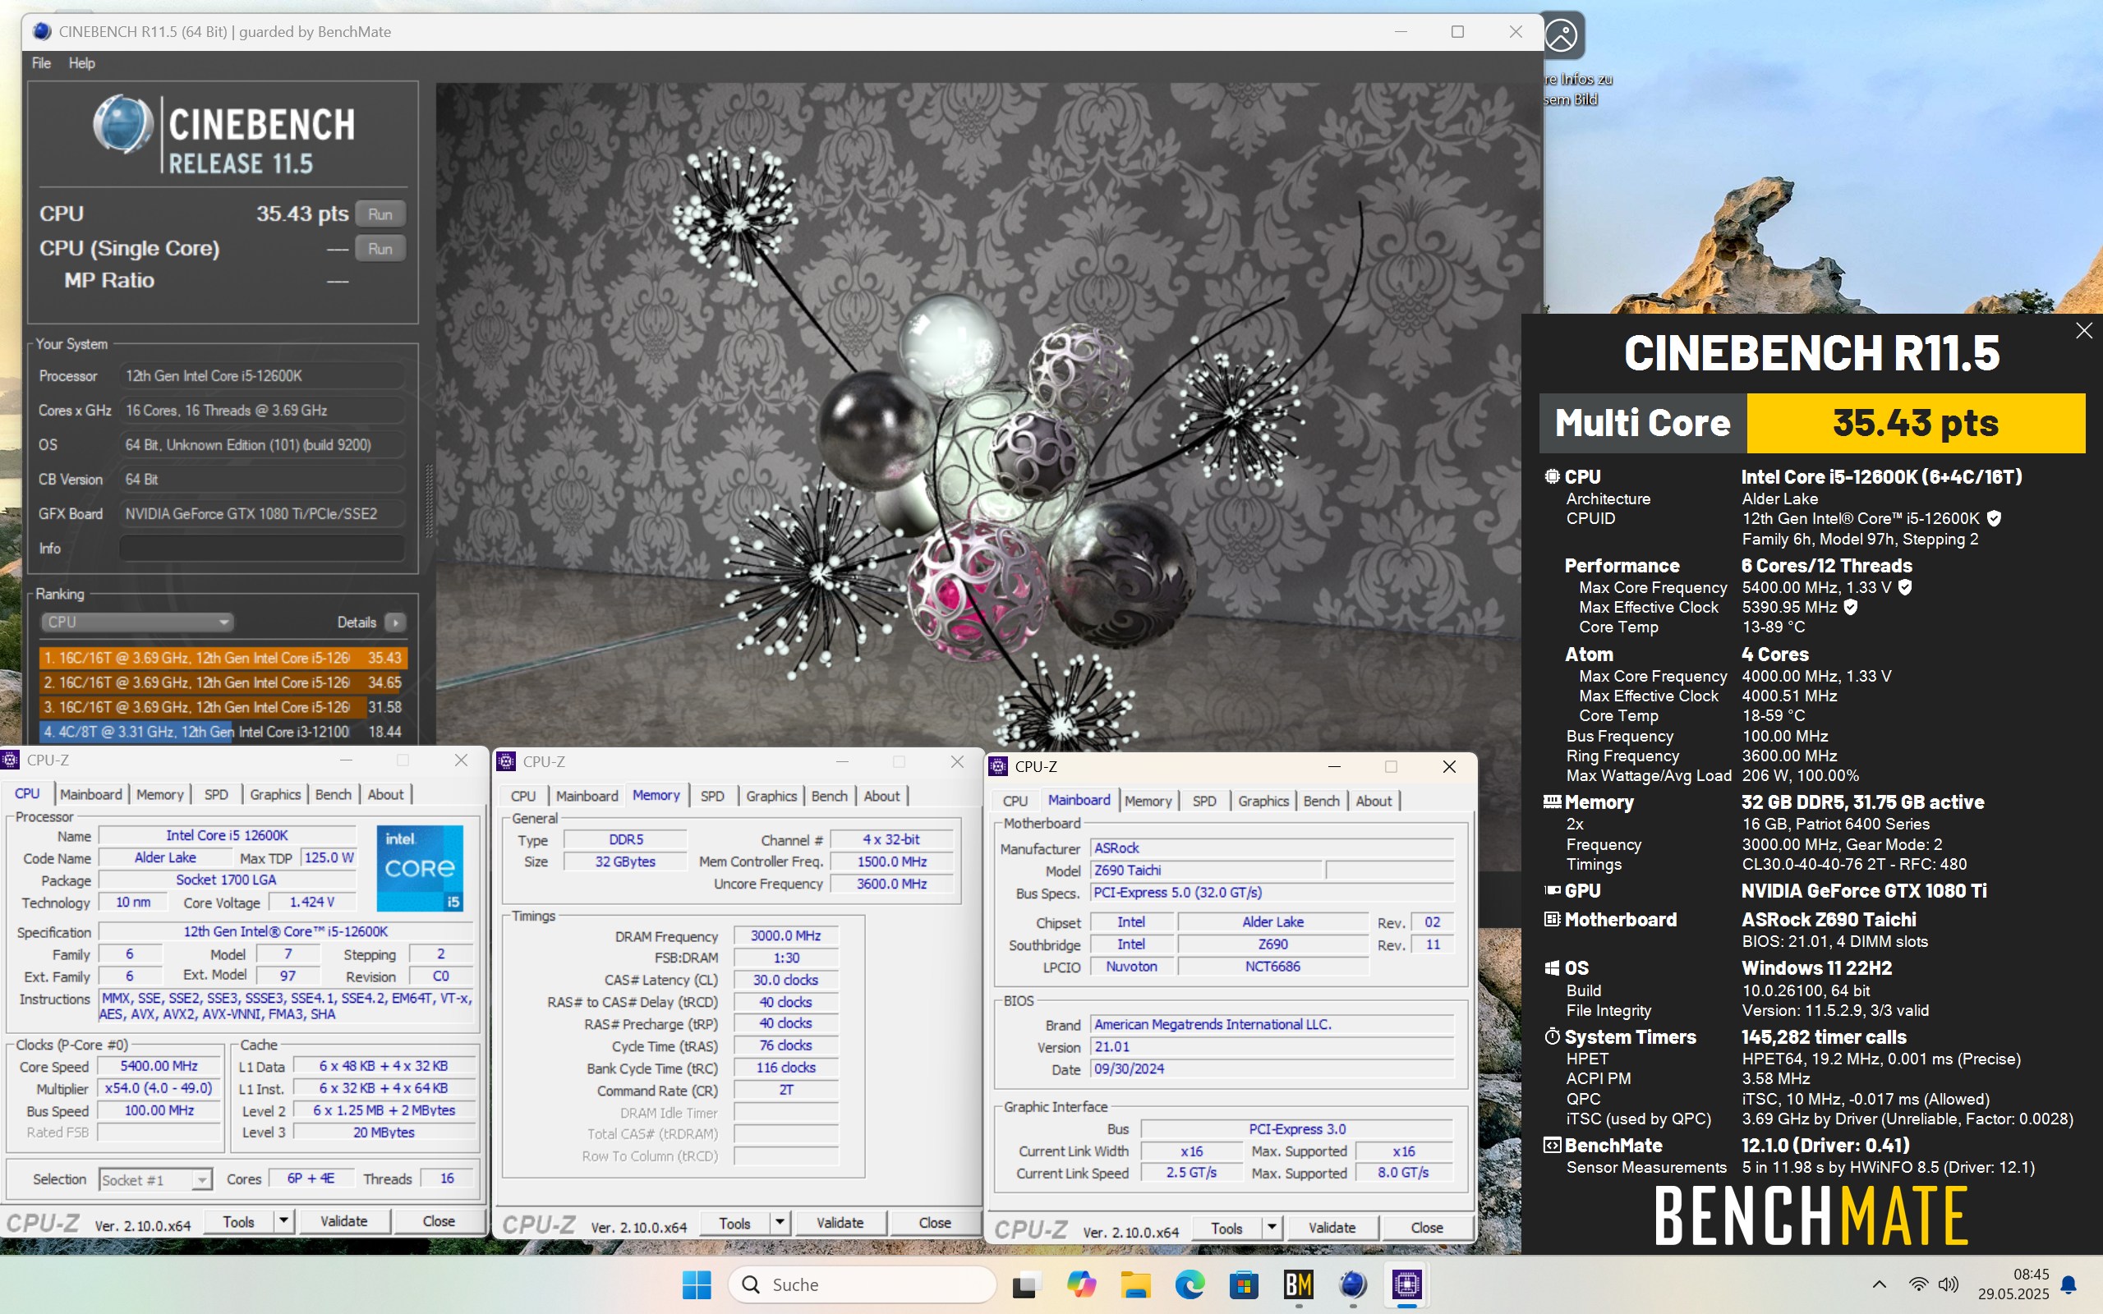The height and width of the screenshot is (1314, 2103).
Task: Click Validate in Mainboard CPU-Z window
Action: coord(1332,1229)
